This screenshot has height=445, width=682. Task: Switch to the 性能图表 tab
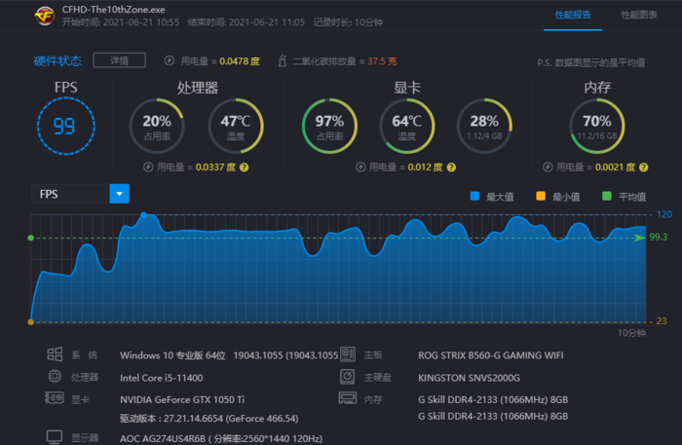(638, 16)
